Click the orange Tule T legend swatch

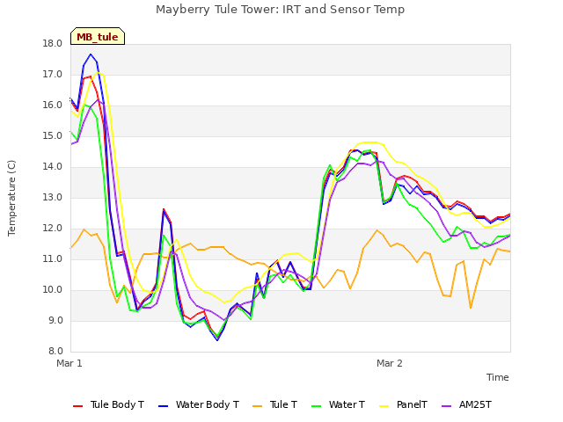click(258, 406)
